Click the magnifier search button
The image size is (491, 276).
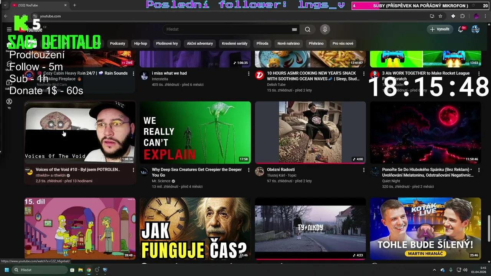click(x=308, y=30)
